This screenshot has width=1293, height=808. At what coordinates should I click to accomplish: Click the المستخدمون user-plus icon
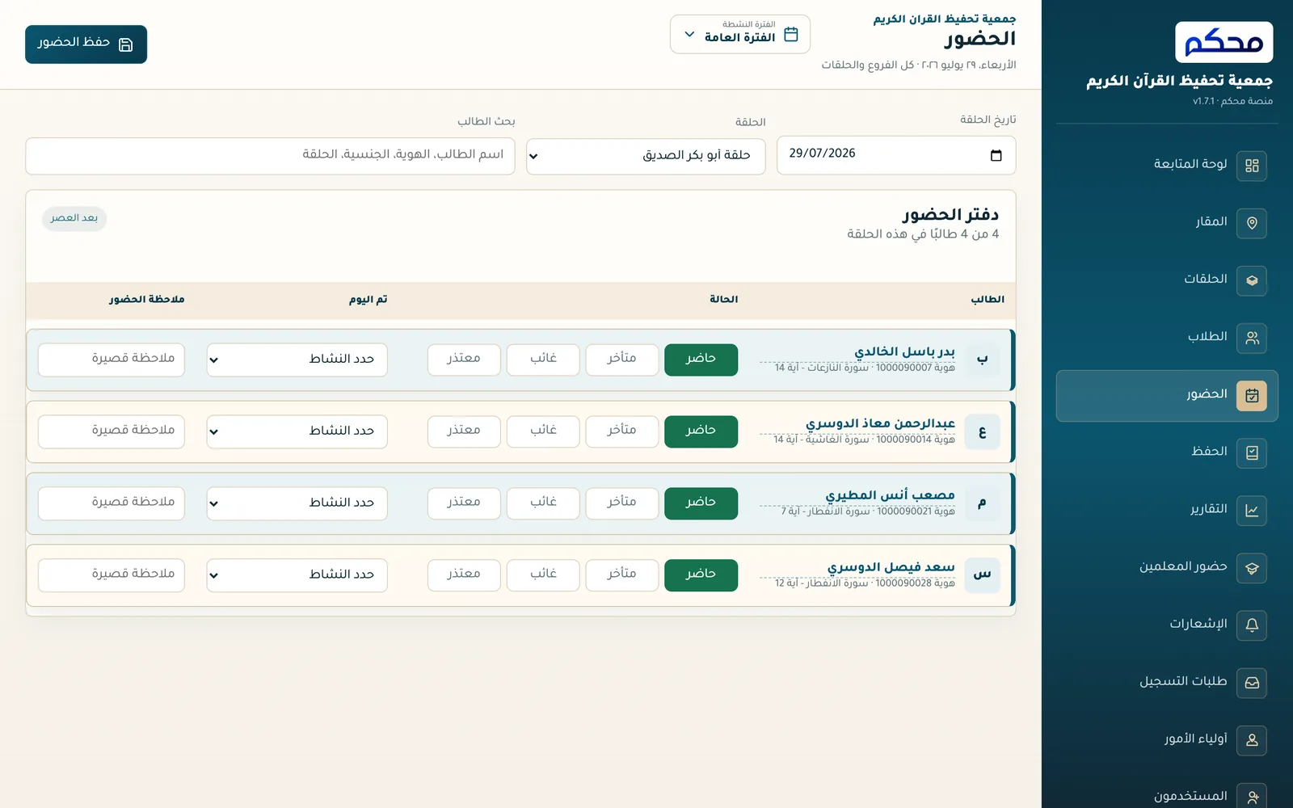[x=1252, y=796]
